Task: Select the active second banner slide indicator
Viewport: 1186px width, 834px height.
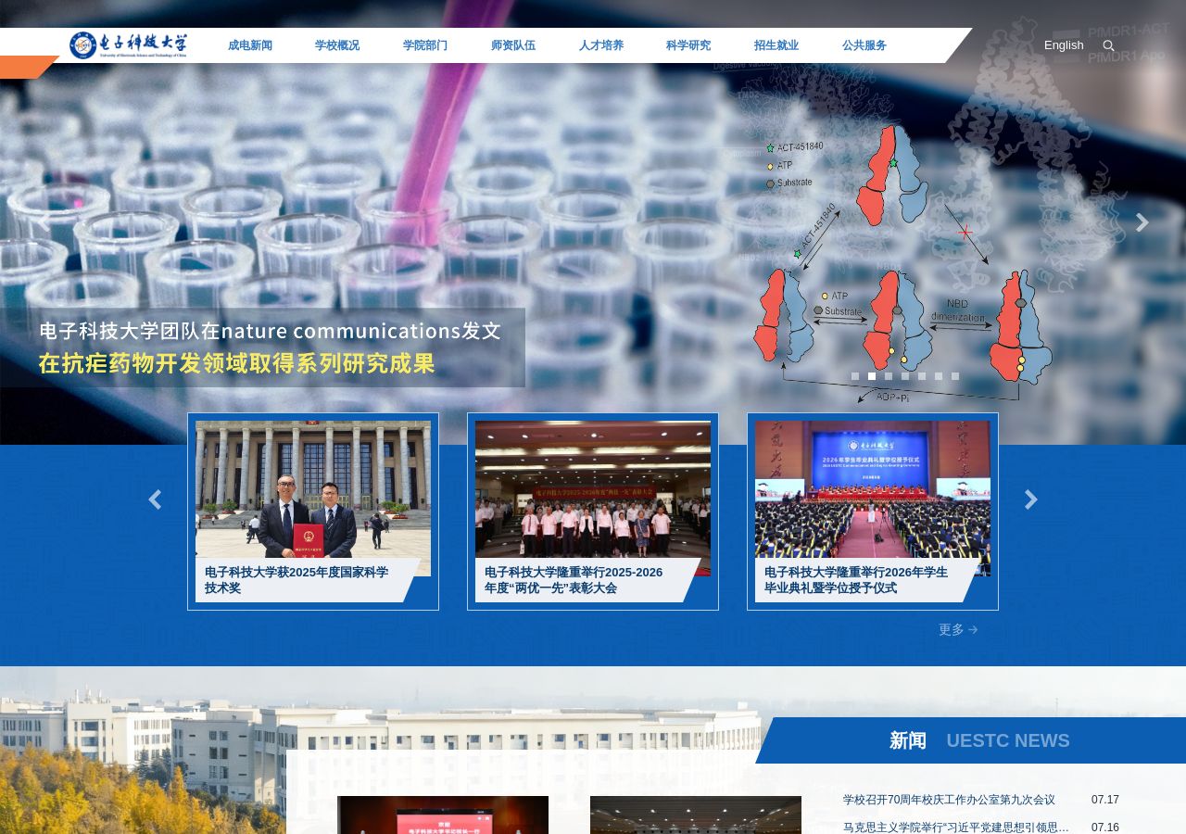Action: [x=872, y=376]
